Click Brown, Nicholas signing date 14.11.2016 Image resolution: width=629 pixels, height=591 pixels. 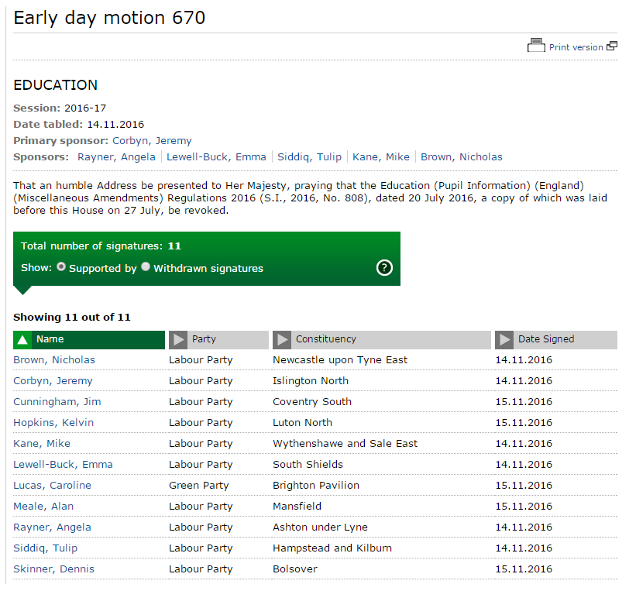click(x=524, y=360)
